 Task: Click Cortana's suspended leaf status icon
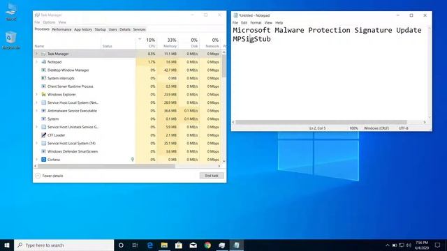(133, 160)
